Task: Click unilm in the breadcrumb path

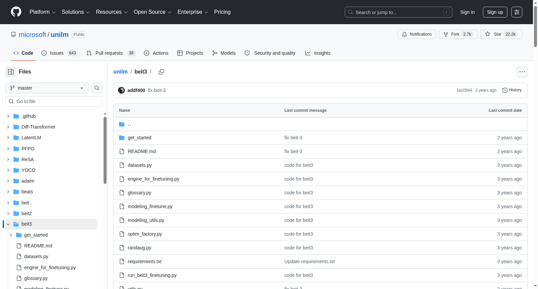Action: pyautogui.click(x=120, y=72)
